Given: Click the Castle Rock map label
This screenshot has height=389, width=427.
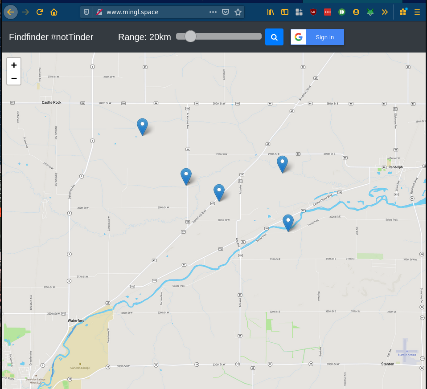Looking at the screenshot, I should point(51,102).
